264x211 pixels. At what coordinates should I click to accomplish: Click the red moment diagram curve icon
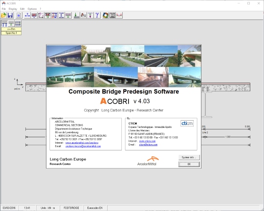click(x=119, y=15)
